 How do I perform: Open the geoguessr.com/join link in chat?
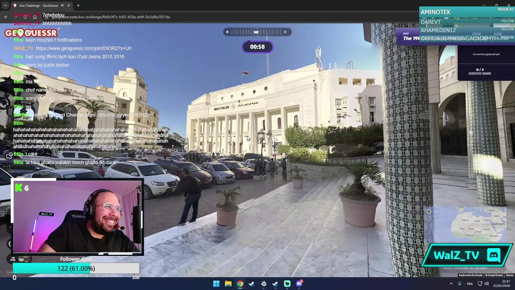pos(83,48)
